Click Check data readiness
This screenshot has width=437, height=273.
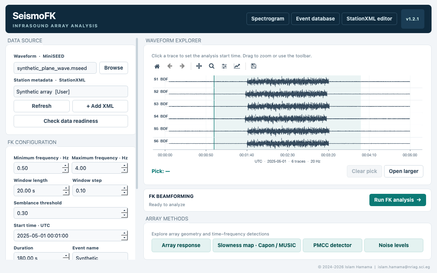pyautogui.click(x=71, y=121)
